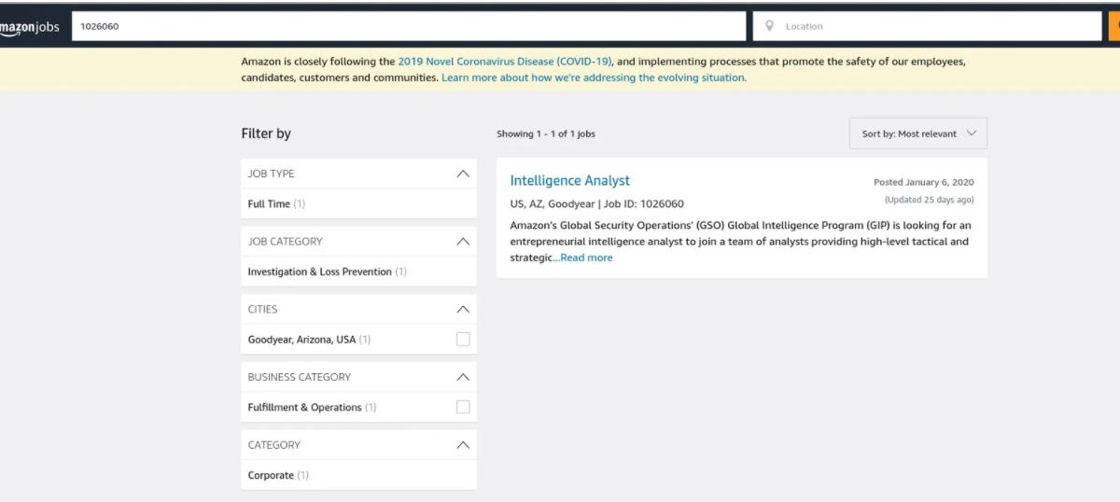Select 'US, AZ, Goodyear | Job ID: 1026060' text
This screenshot has width=1120, height=502.
point(596,203)
